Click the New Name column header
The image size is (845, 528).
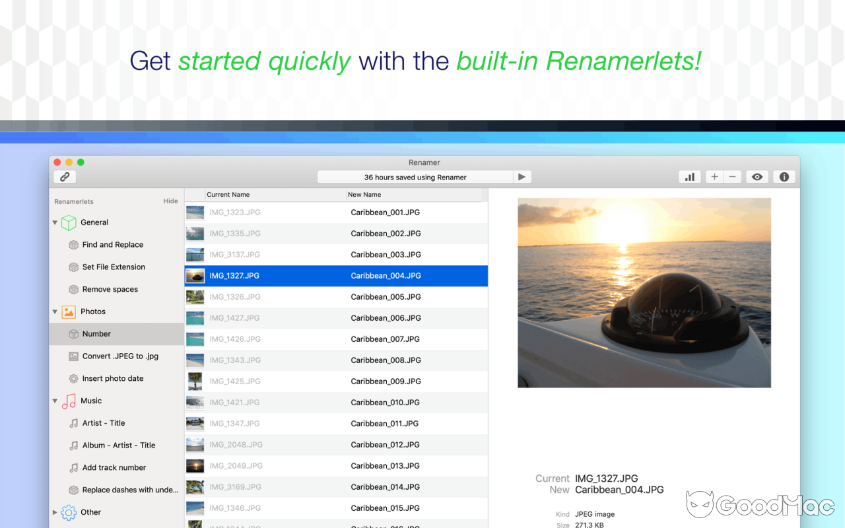pyautogui.click(x=364, y=195)
